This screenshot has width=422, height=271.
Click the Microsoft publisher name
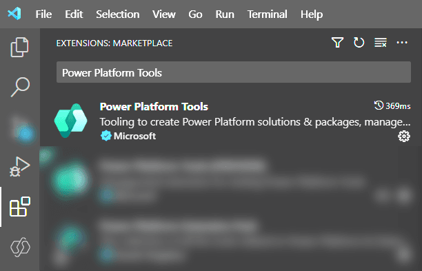(x=134, y=136)
